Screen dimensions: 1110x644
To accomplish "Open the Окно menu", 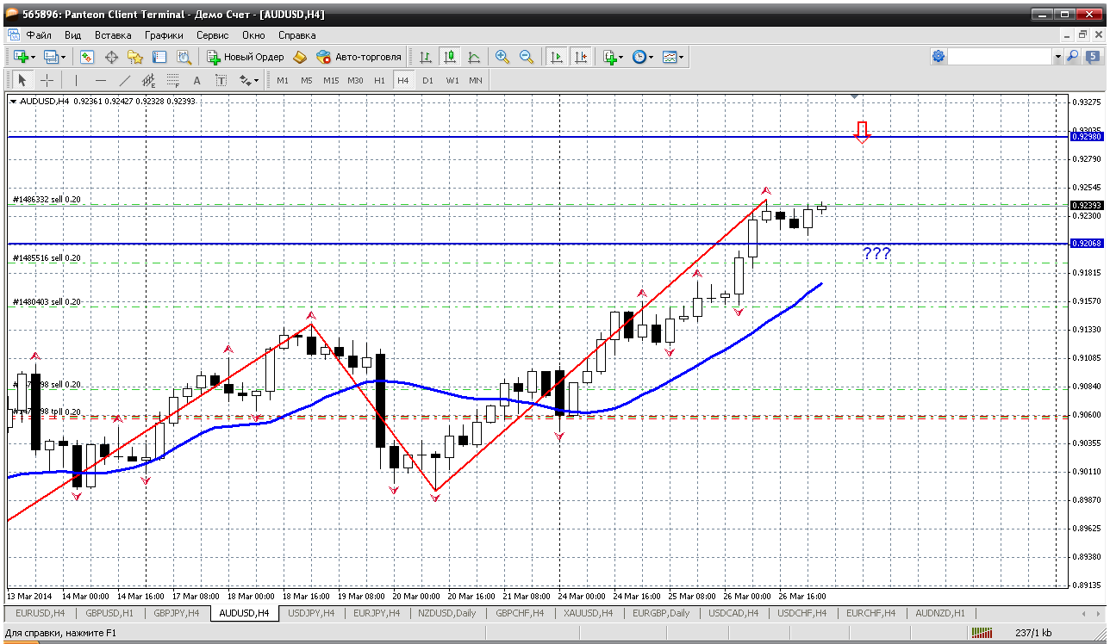I will [253, 35].
